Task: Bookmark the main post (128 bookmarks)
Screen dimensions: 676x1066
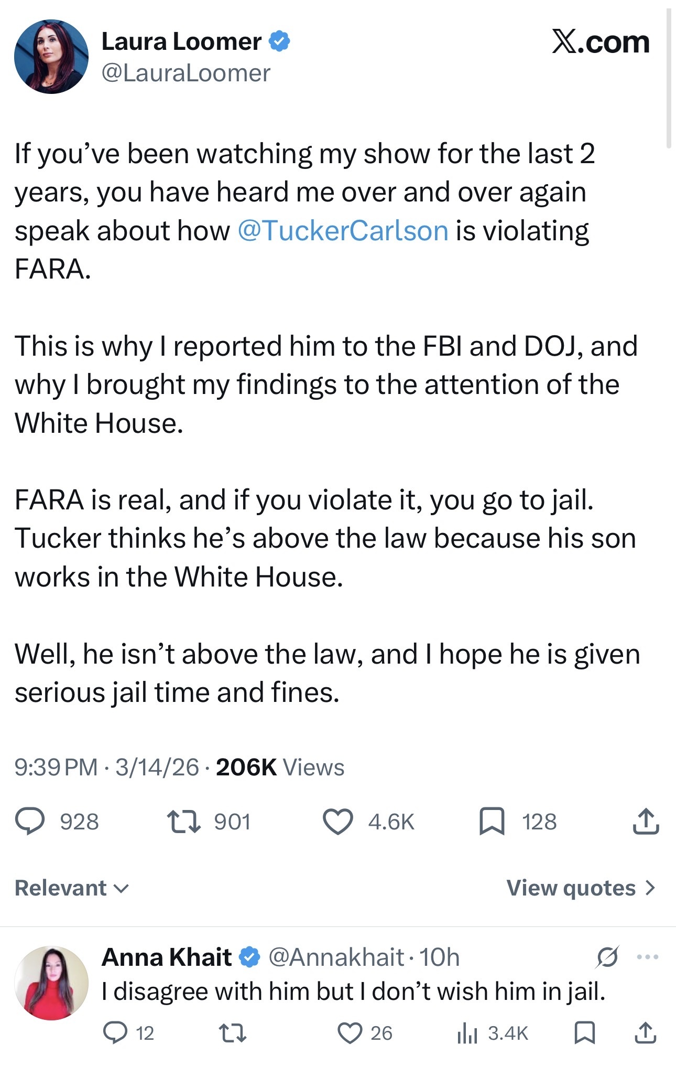Action: click(492, 822)
